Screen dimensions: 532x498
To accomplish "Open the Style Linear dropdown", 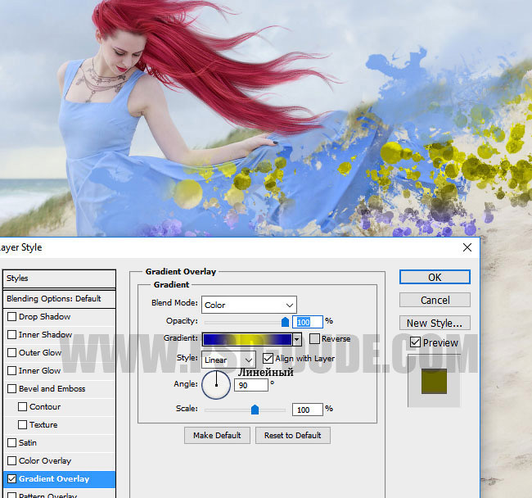I will tap(228, 360).
